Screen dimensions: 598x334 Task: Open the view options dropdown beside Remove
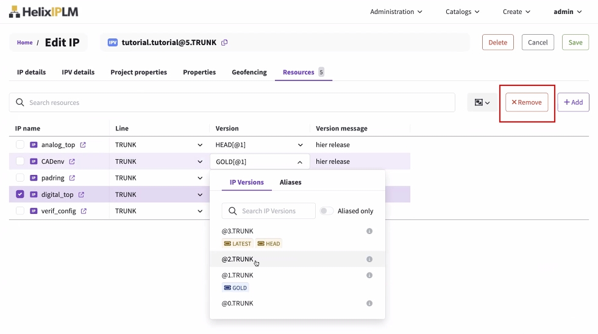point(482,102)
